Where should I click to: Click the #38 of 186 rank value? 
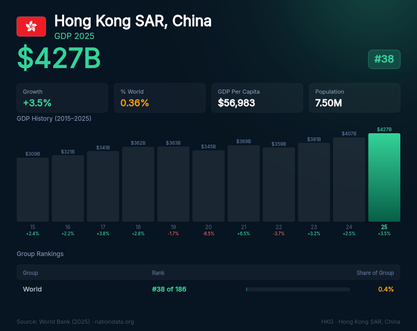point(169,289)
